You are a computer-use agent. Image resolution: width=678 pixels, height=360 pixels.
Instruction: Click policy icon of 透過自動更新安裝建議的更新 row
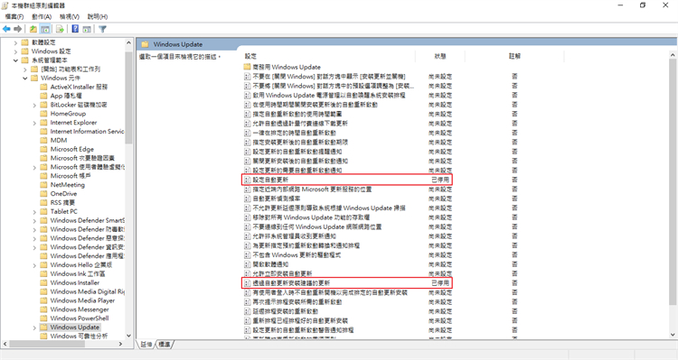pos(248,283)
